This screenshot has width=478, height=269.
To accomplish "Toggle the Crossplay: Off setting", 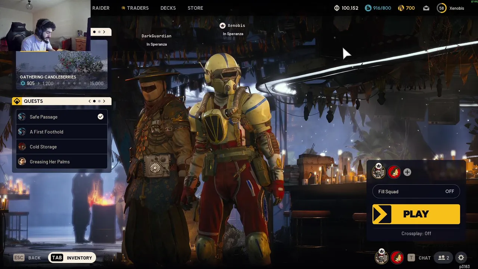I will (x=416, y=234).
